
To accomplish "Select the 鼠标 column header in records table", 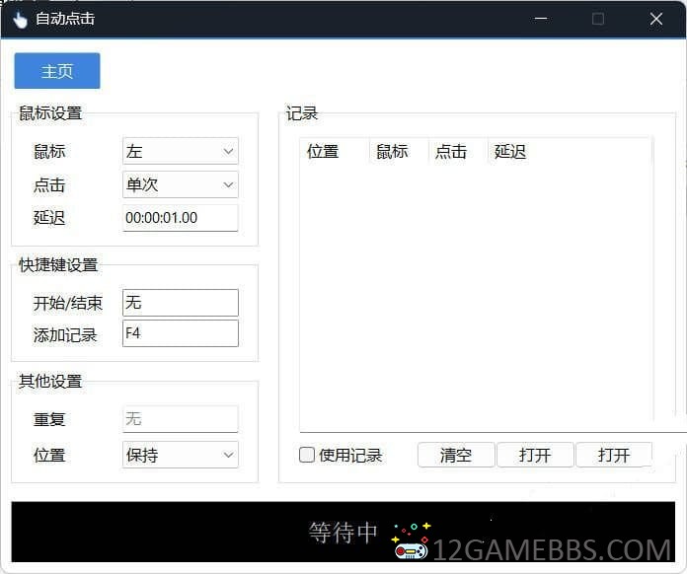I will (x=392, y=152).
